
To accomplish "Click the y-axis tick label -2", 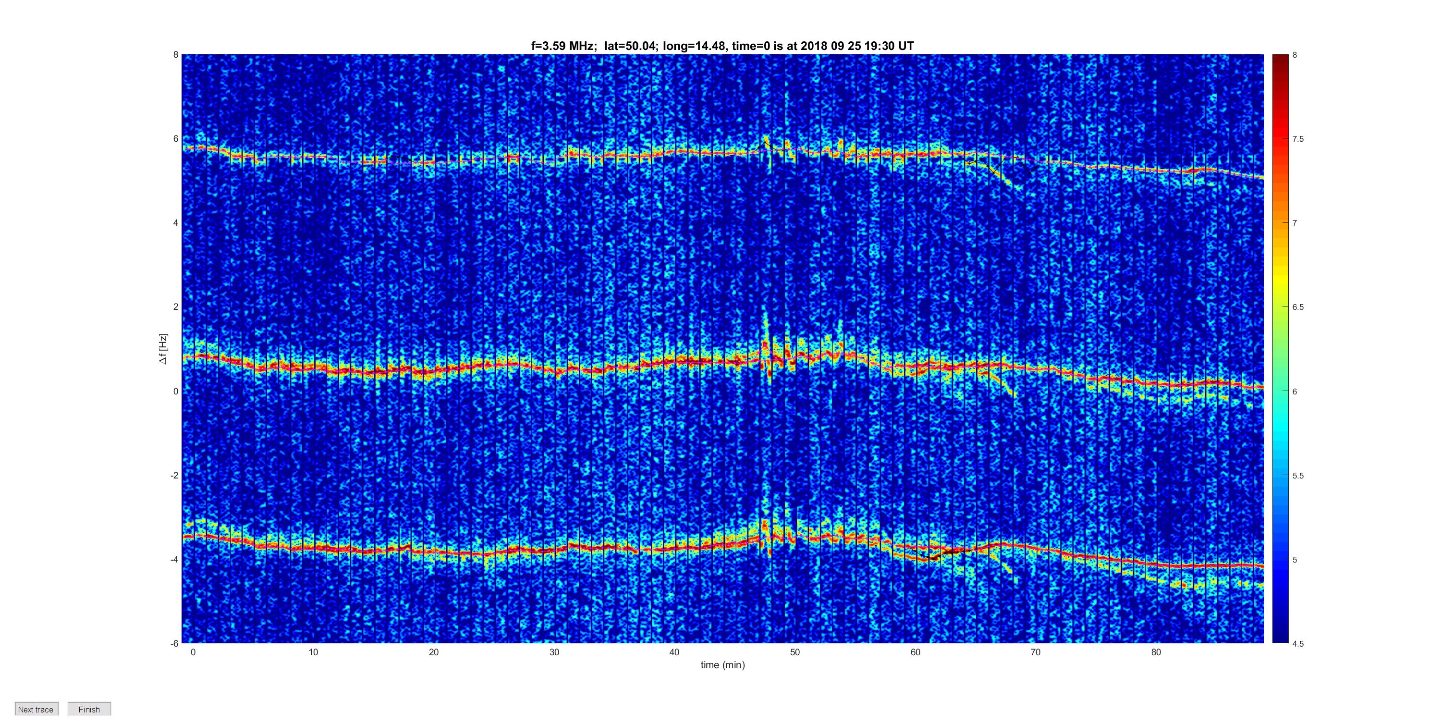I will click(174, 475).
